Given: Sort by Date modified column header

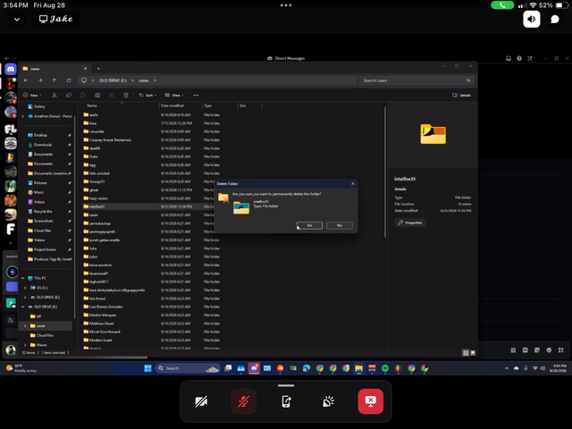Looking at the screenshot, I should tap(172, 105).
